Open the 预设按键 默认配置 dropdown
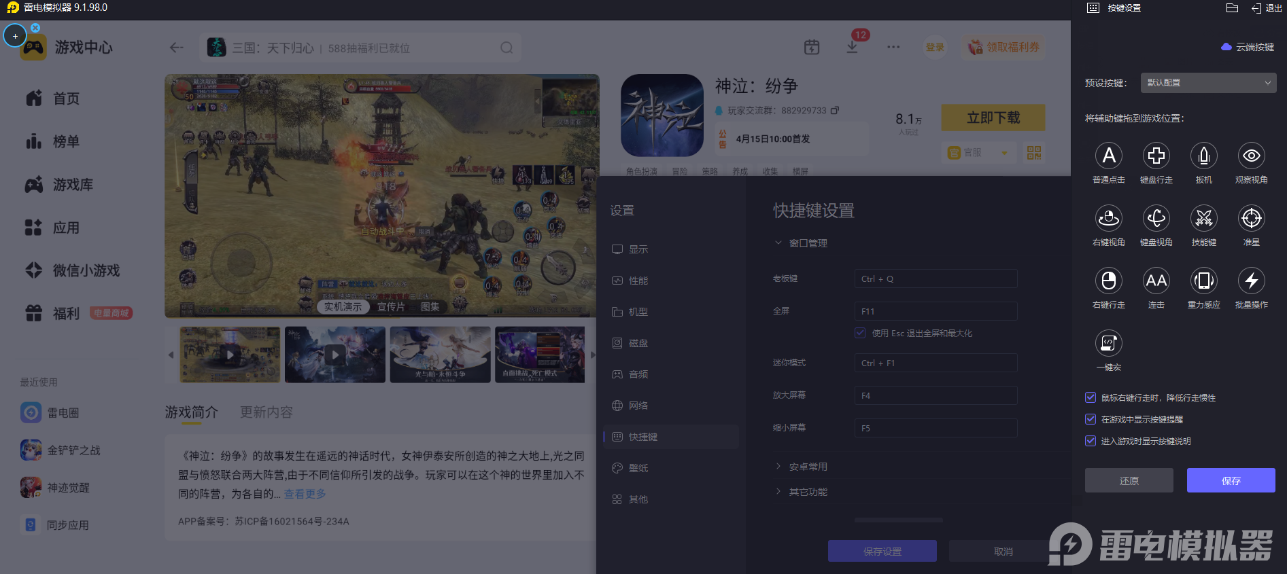 pyautogui.click(x=1208, y=83)
